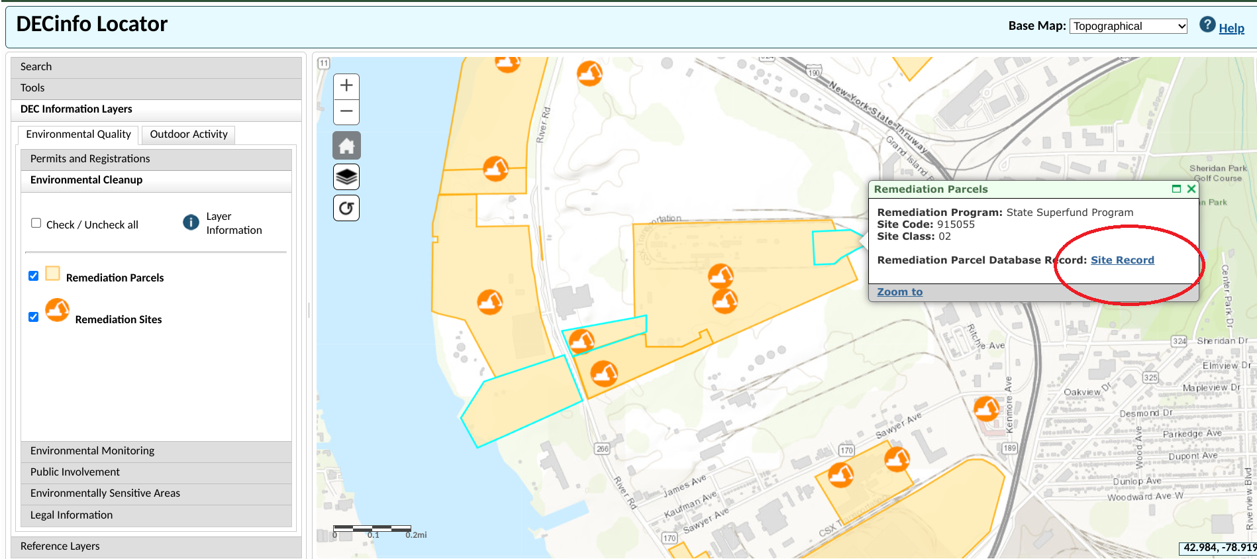Click the map zoom in plus button
This screenshot has width=1257, height=559.
346,86
